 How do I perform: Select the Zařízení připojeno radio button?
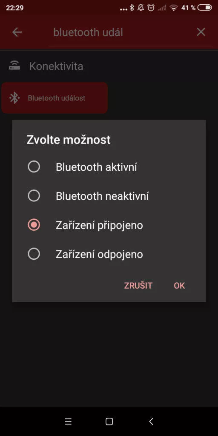(34, 225)
